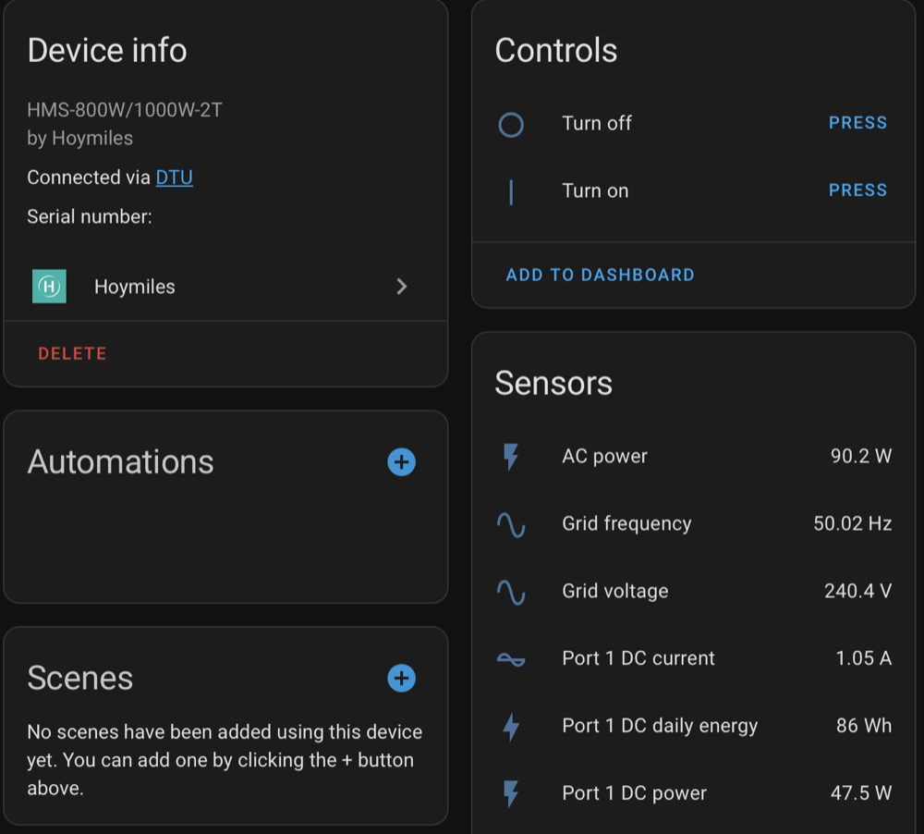Click the Turn on vertical line icon
924x834 pixels.
click(511, 191)
